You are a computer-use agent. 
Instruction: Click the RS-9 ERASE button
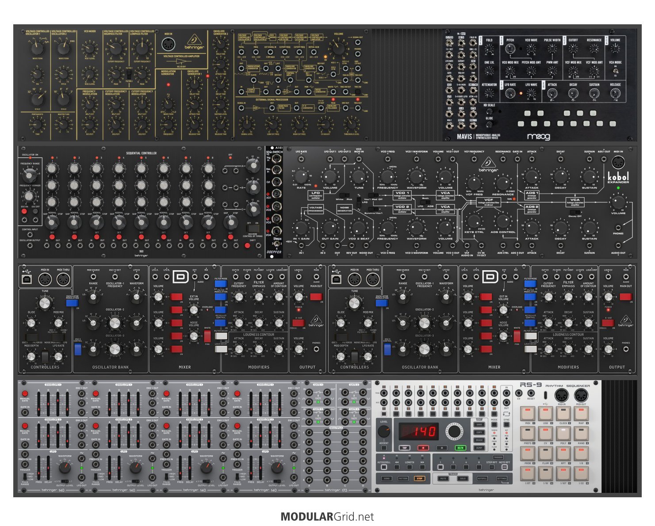pyautogui.click(x=479, y=440)
